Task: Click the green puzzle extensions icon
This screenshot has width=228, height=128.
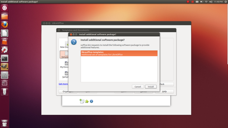Action: 87,101
